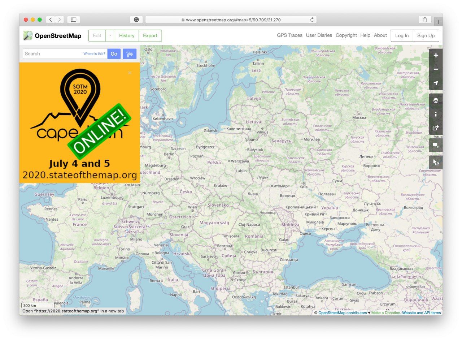Click the Wien city label
This screenshot has width=462, height=341.
coord(192,207)
